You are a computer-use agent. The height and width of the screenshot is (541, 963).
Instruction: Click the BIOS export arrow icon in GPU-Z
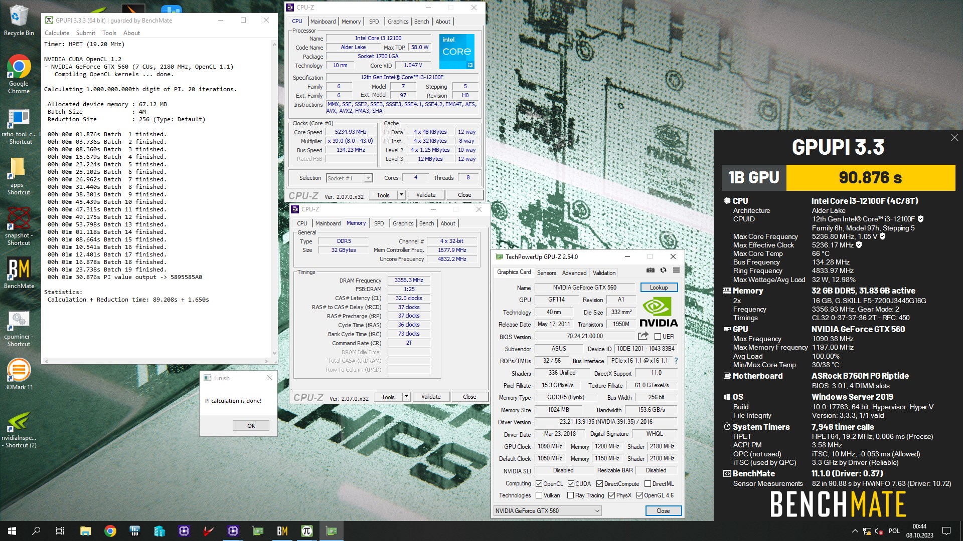643,336
